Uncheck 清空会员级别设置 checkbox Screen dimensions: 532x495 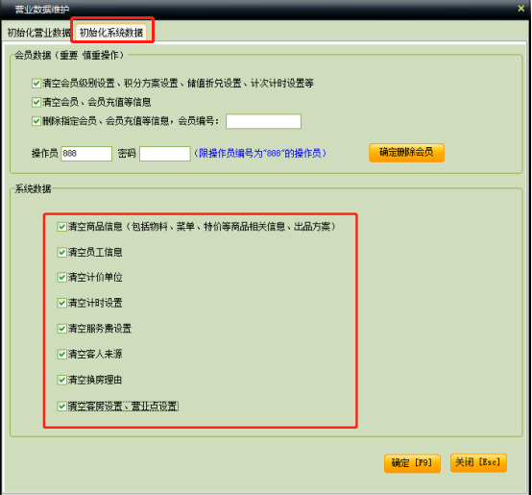point(36,84)
